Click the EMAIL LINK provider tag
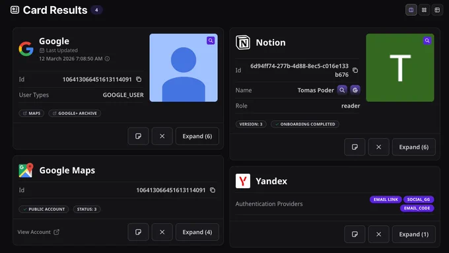 pos(386,199)
